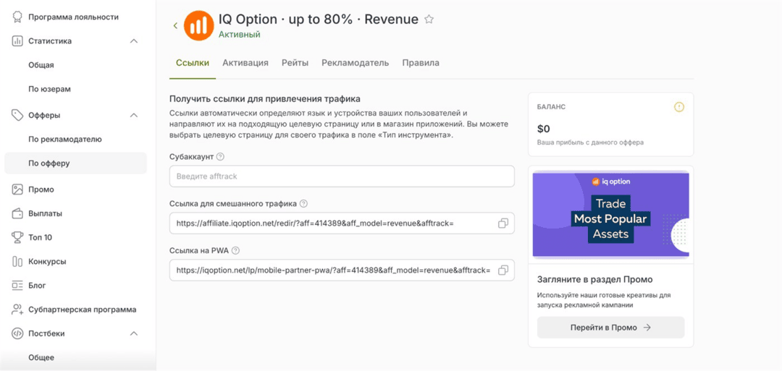This screenshot has height=371, width=782.
Task: Open Блог sidebar item
Action: (37, 286)
